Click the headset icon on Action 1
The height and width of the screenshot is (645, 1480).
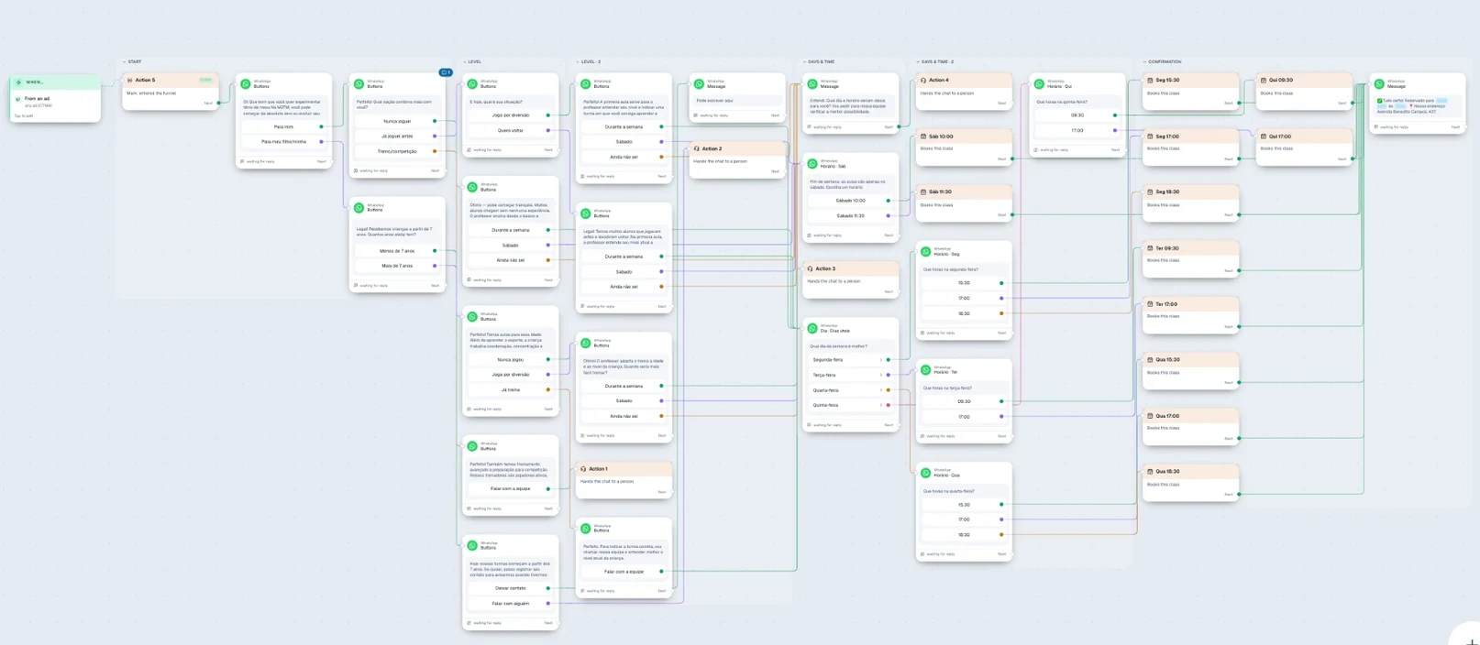click(583, 469)
